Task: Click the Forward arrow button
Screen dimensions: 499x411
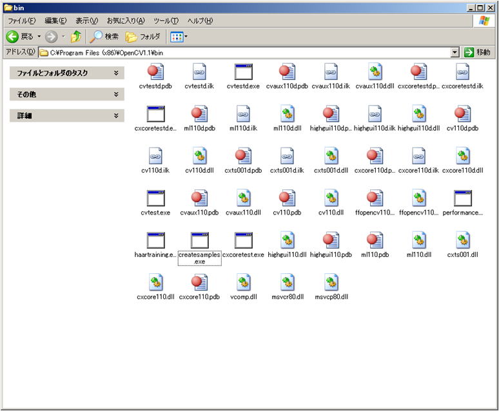Action: (x=51, y=37)
